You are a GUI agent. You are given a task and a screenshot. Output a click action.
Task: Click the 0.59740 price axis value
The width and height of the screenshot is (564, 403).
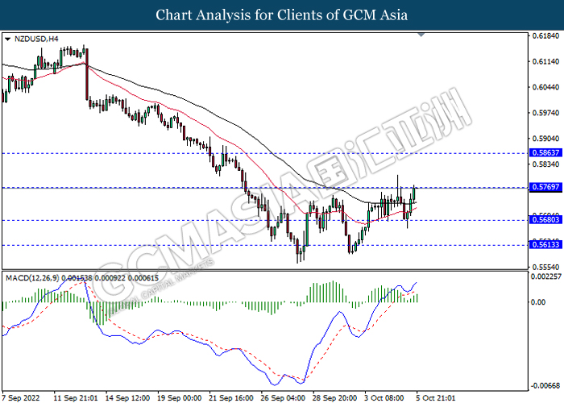click(545, 113)
